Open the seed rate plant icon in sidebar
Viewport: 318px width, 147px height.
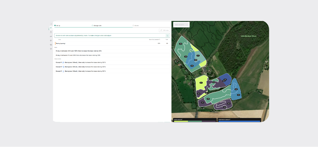[51, 28]
